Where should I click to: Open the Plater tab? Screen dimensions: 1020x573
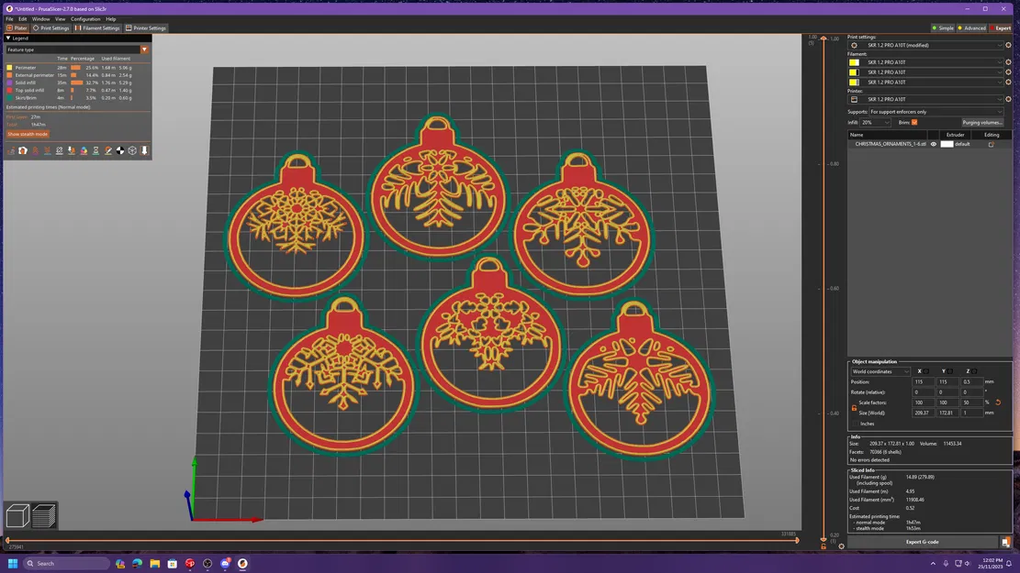(x=17, y=28)
